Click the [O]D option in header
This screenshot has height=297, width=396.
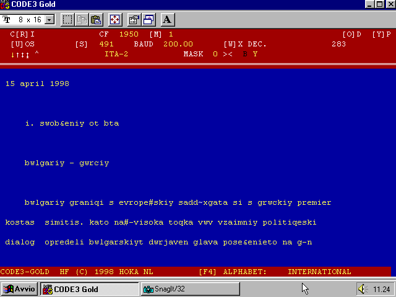coord(351,34)
